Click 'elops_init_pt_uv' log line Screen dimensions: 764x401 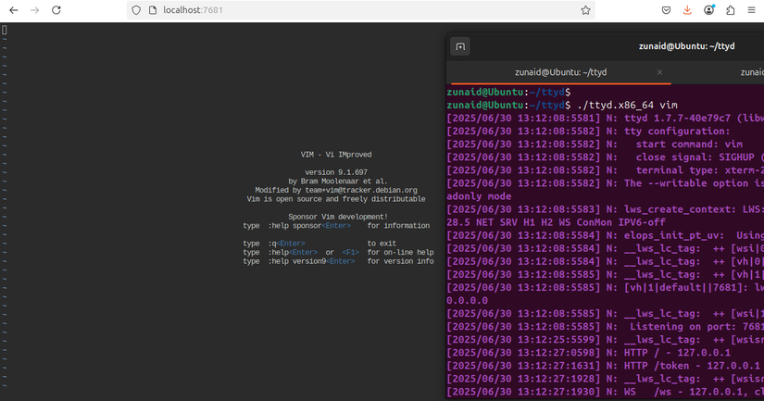[x=605, y=235]
